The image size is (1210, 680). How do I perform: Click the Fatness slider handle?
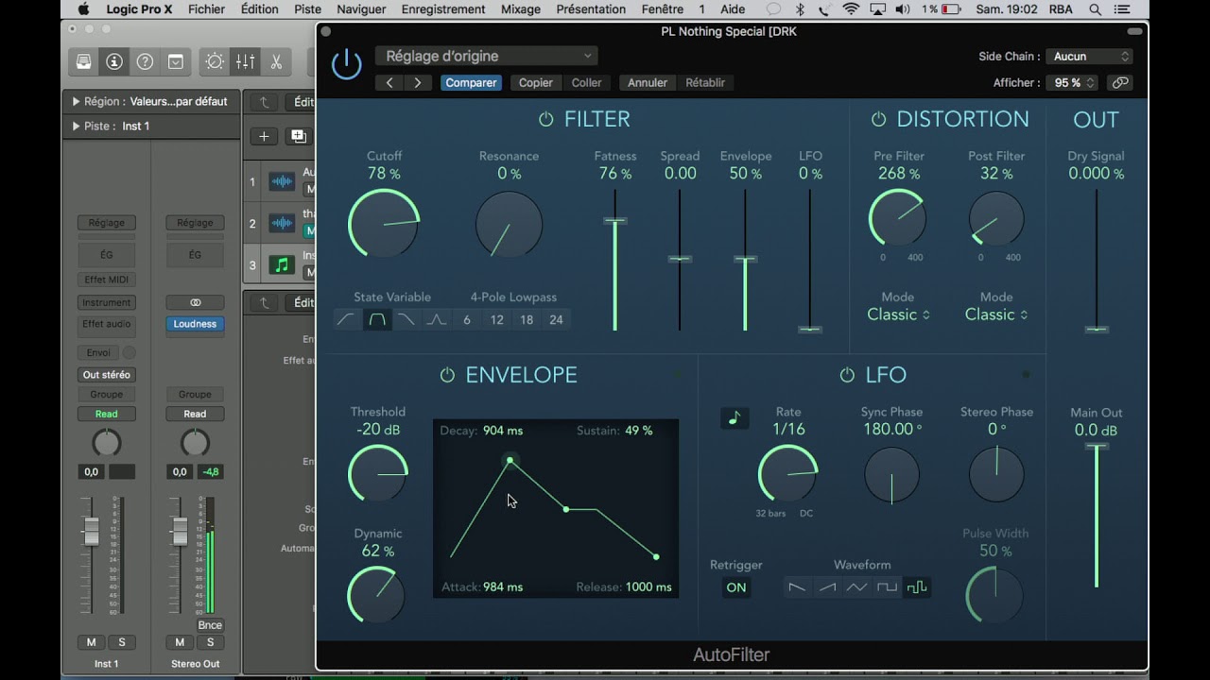[614, 221]
